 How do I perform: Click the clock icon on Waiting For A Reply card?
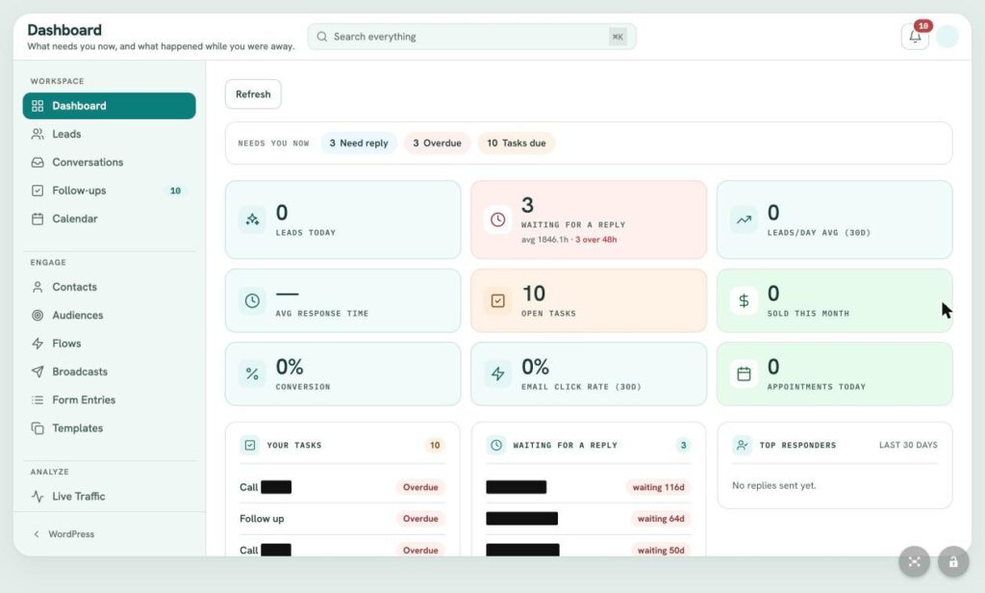pyautogui.click(x=497, y=219)
